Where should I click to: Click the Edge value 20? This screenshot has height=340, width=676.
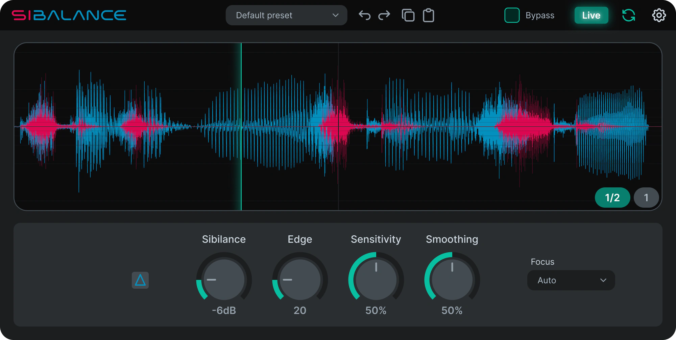[x=300, y=310]
